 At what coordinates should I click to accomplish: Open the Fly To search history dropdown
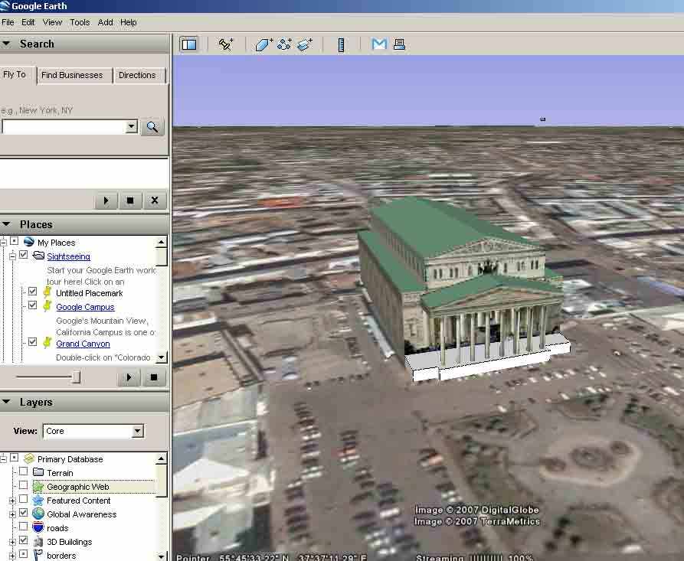click(131, 127)
